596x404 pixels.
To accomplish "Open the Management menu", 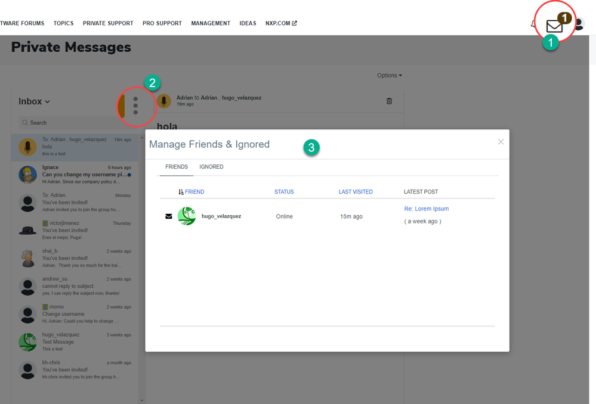I will (x=211, y=23).
